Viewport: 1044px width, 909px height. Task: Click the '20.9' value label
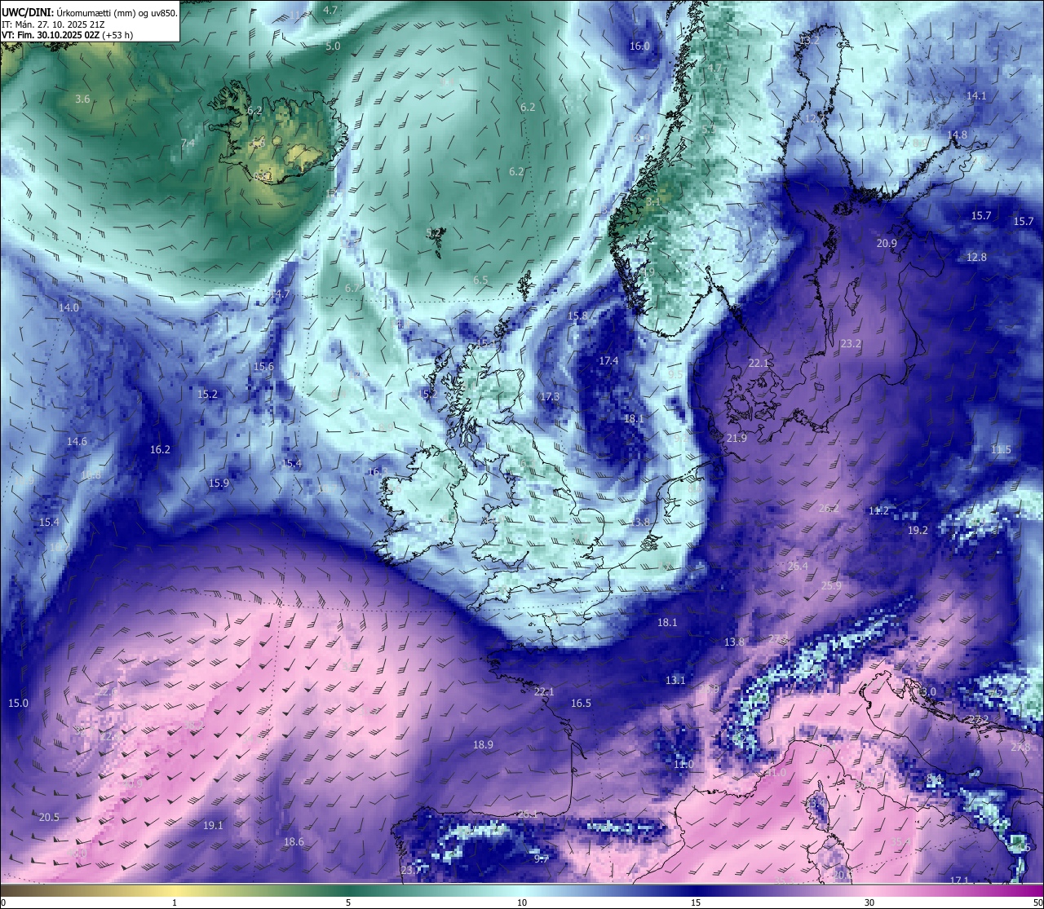887,243
